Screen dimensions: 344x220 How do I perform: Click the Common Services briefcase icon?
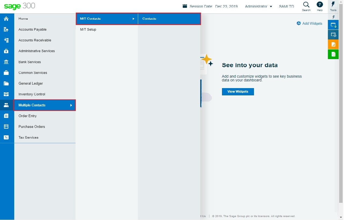point(6,73)
